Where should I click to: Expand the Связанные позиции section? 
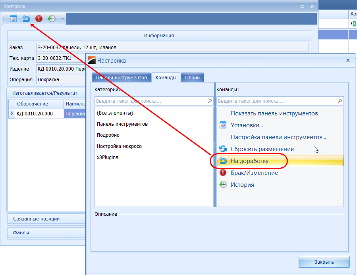click(37, 219)
